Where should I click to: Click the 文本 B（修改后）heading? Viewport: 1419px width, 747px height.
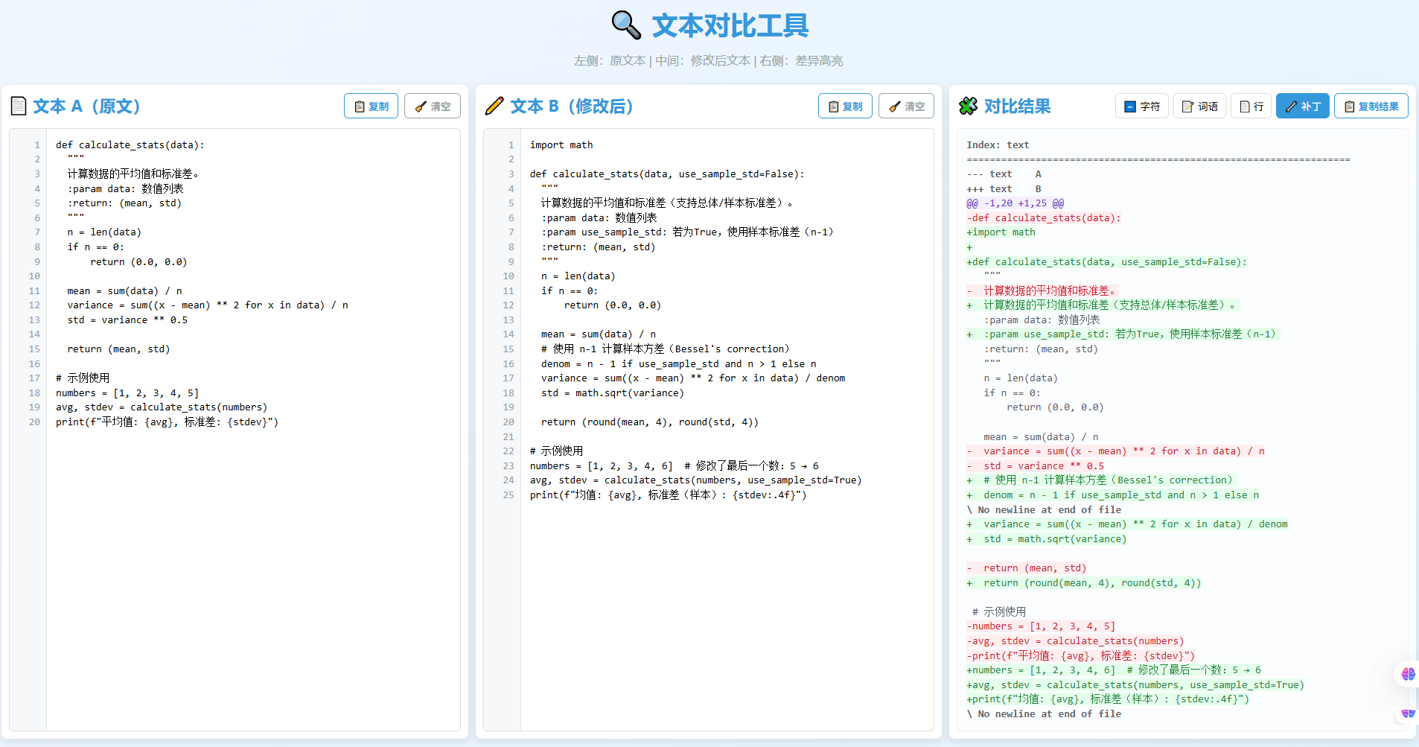pyautogui.click(x=572, y=107)
